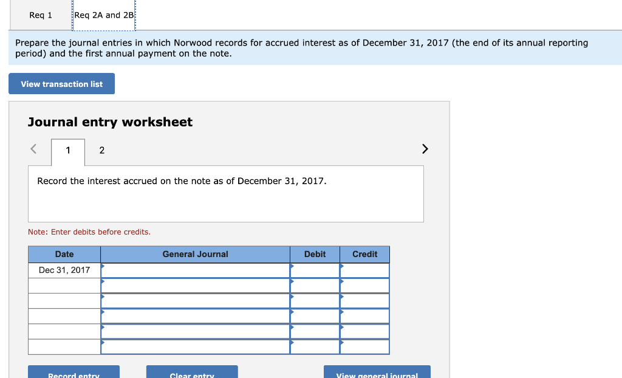622x378 pixels.
Task: Click the Record entry button
Action: 73,374
